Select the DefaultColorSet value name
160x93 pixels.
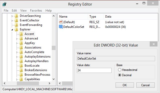point(74,27)
